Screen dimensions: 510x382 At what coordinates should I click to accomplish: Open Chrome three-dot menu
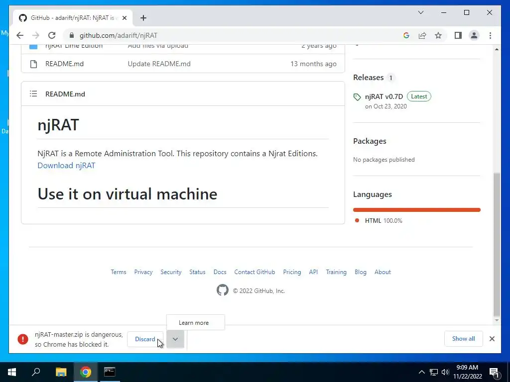(x=490, y=35)
